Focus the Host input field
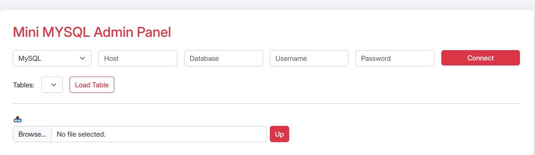This screenshot has height=155, width=535. [138, 58]
